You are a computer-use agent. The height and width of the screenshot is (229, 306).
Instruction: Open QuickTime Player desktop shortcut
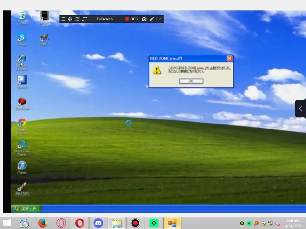coord(22,148)
